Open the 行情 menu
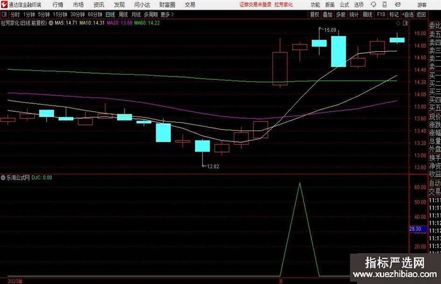Screen dimensions: 441x284 coord(58,5)
